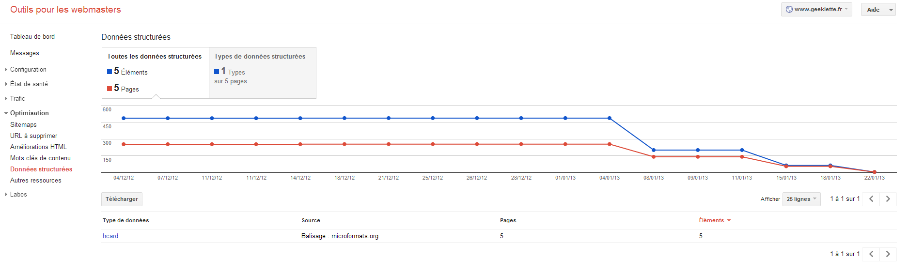Click next page arrow below the table
This screenshot has width=908, height=274.
888,254
